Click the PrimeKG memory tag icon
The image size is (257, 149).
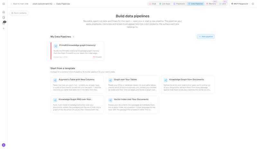94,57
